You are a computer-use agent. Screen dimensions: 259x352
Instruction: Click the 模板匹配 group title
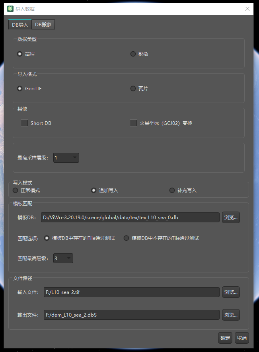(22, 204)
